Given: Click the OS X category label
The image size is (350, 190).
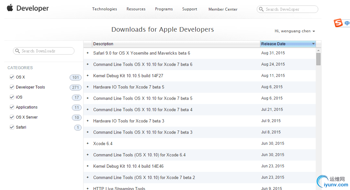Looking at the screenshot, I should pos(20,77).
